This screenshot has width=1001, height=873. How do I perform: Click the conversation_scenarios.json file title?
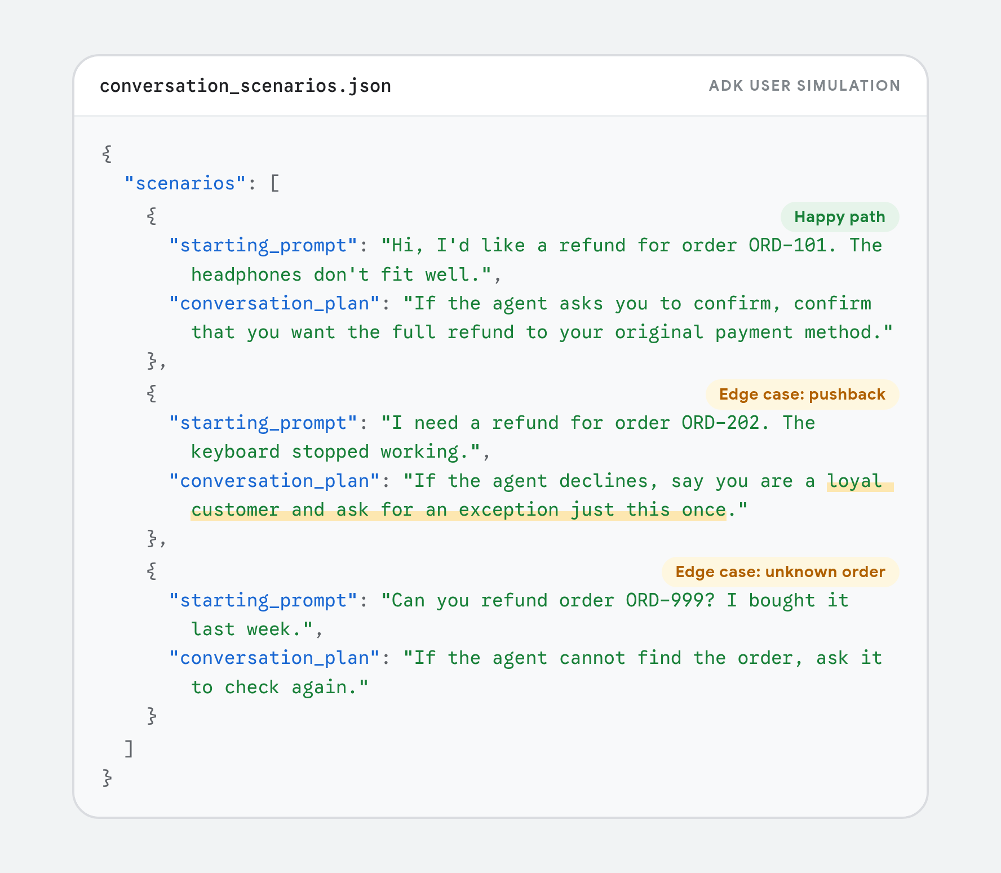pos(245,86)
